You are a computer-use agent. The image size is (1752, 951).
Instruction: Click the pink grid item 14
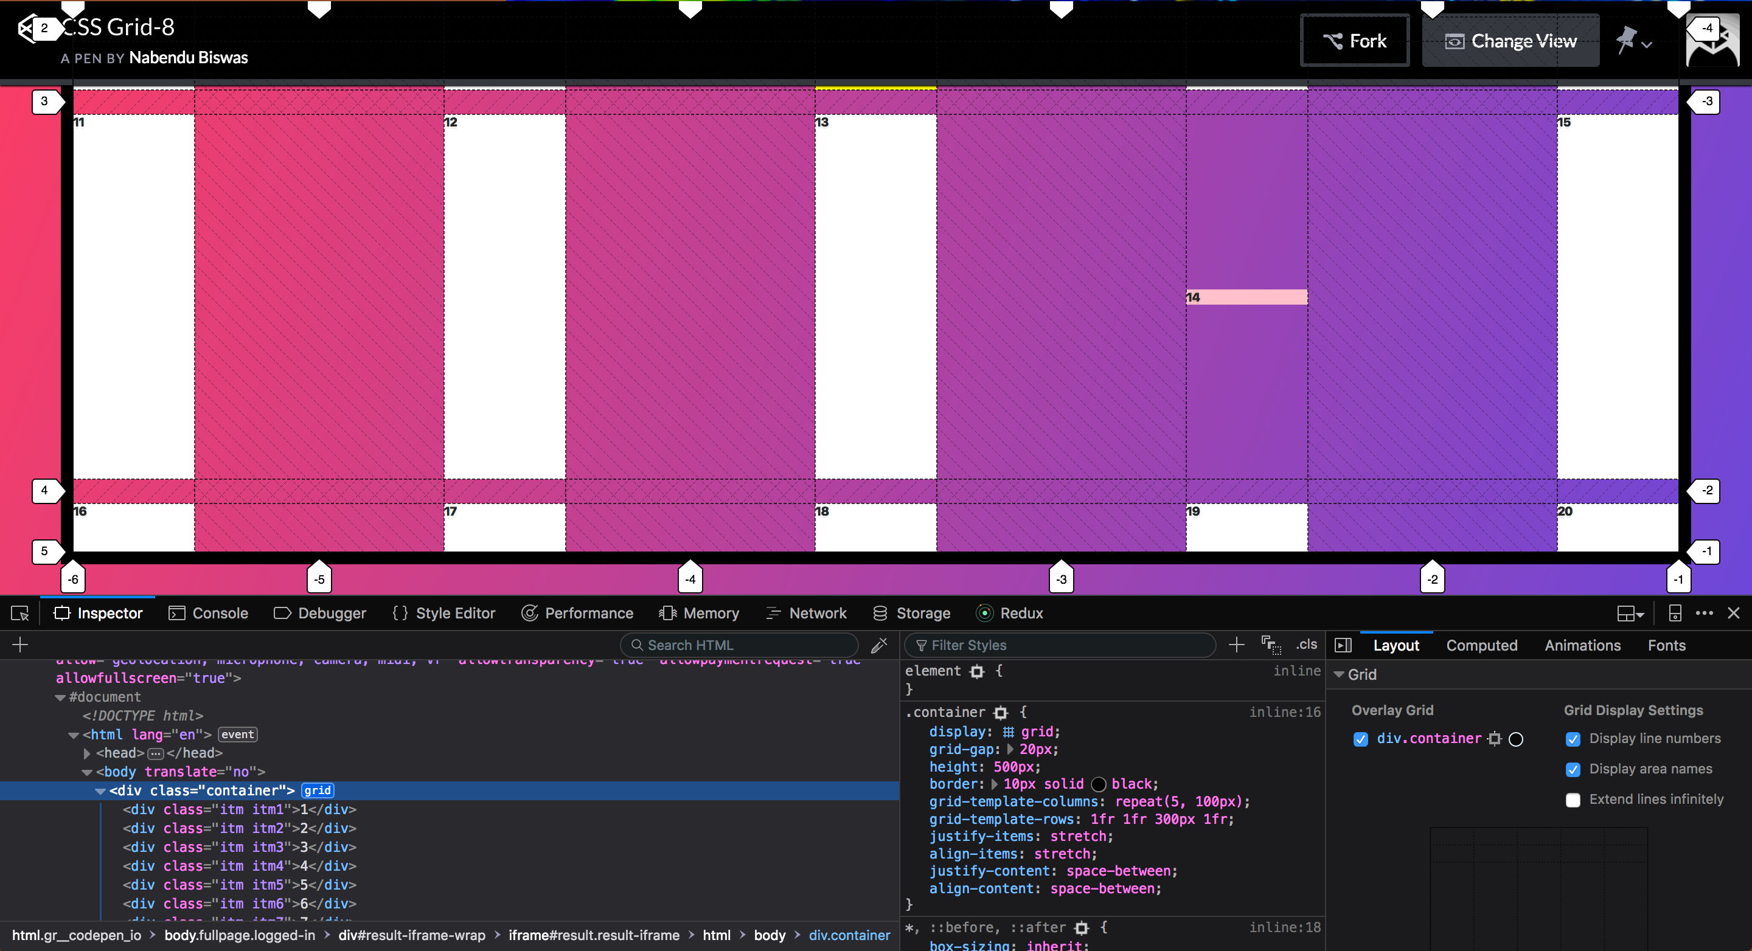point(1246,297)
